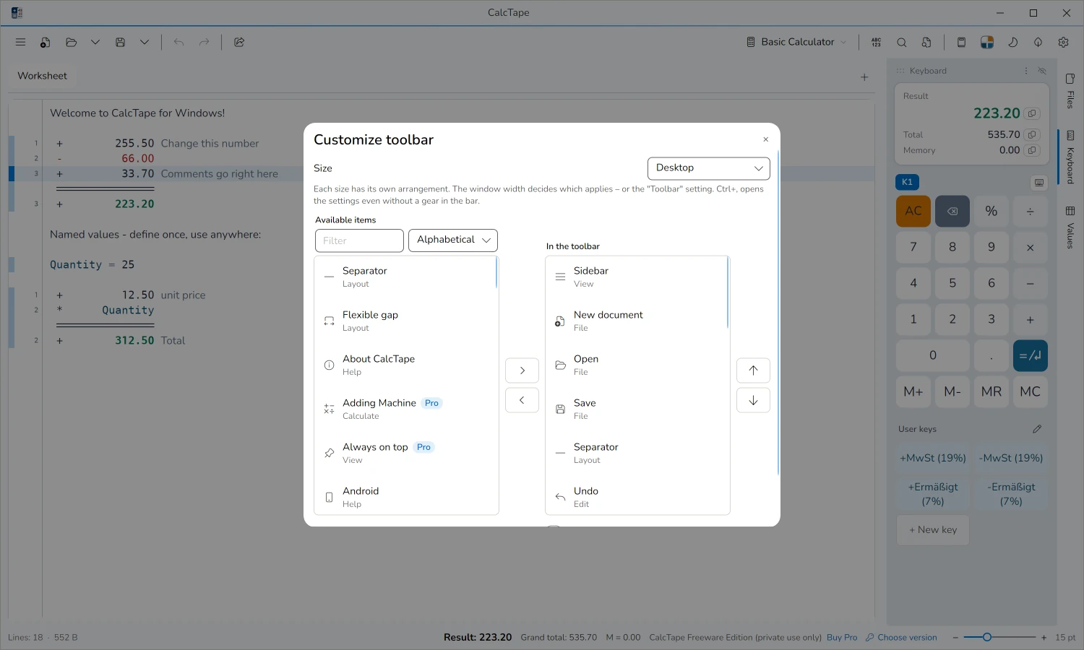Image resolution: width=1084 pixels, height=650 pixels.
Task: Click the Undo arrow in the main toolbar
Action: click(x=178, y=42)
